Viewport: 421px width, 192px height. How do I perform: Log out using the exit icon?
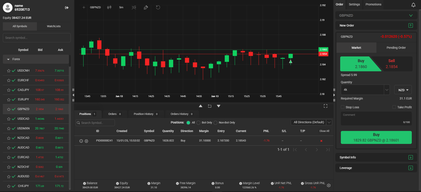(x=67, y=8)
